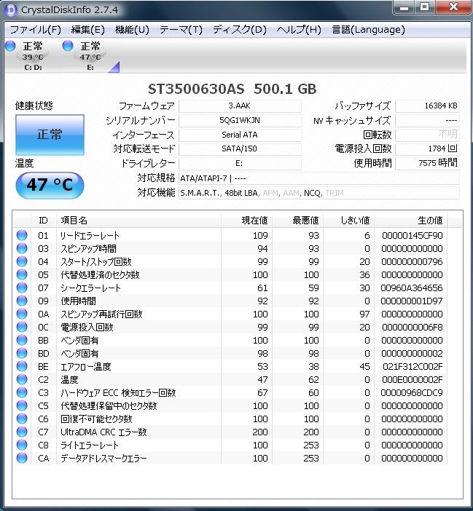Click the buffer size field 16384 KB
473x511 pixels.
pyautogui.click(x=427, y=106)
